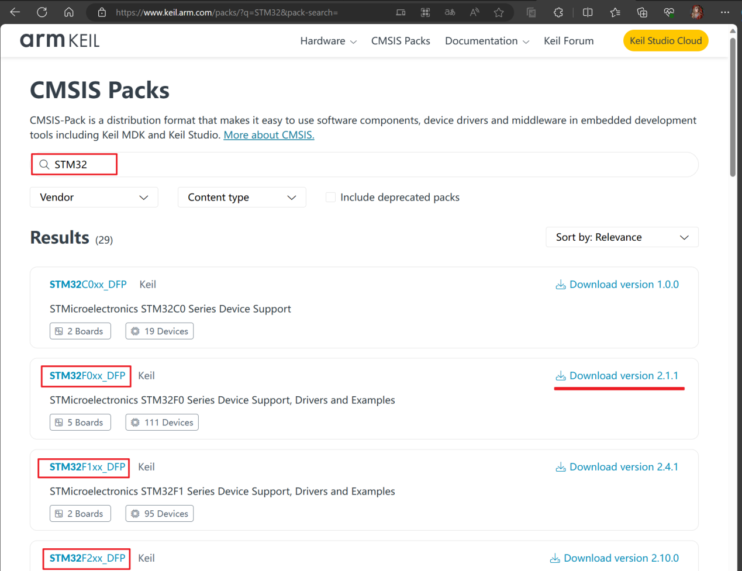Image resolution: width=742 pixels, height=571 pixels.
Task: Open the Read aloud icon in address bar
Action: click(474, 12)
